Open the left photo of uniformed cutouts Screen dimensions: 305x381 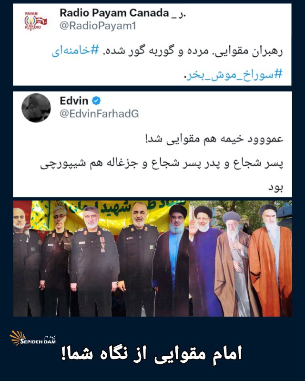click(101, 259)
